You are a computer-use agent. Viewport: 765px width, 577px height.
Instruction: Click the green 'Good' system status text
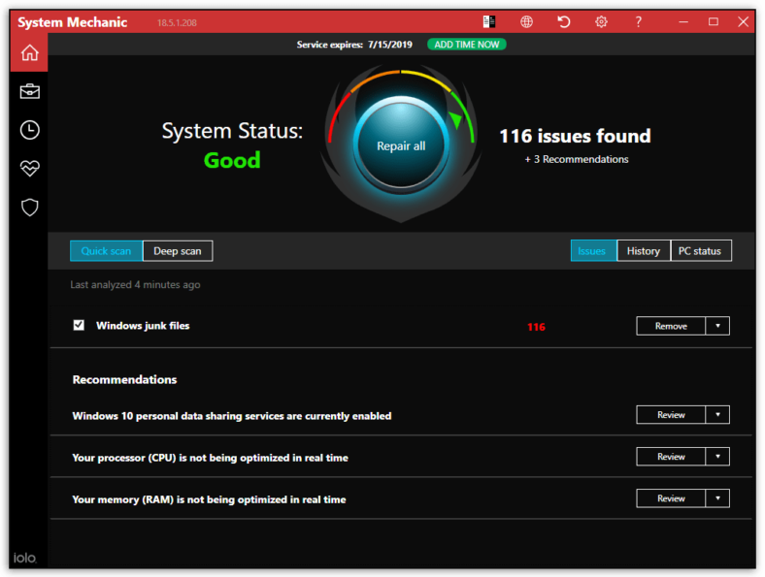coord(232,160)
